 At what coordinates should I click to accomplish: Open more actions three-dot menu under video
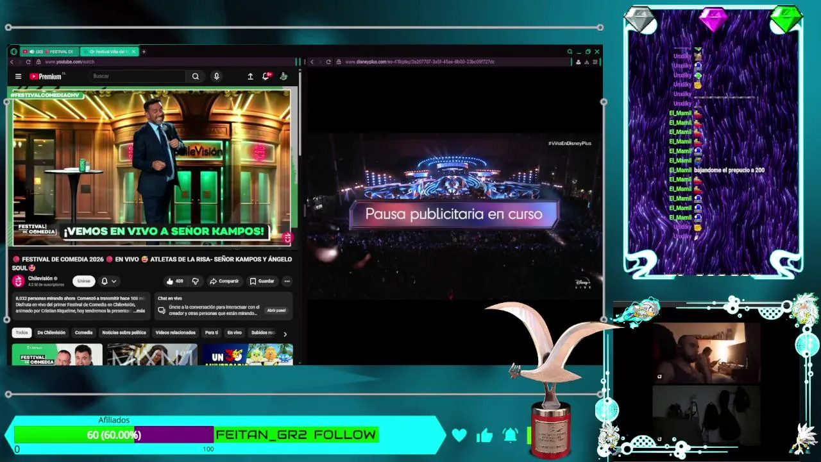287,281
